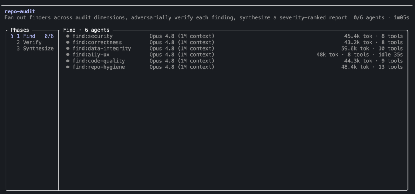The image size is (415, 194).
Task: Click the status dot beside find:data-integrity
Action: pyautogui.click(x=68, y=49)
